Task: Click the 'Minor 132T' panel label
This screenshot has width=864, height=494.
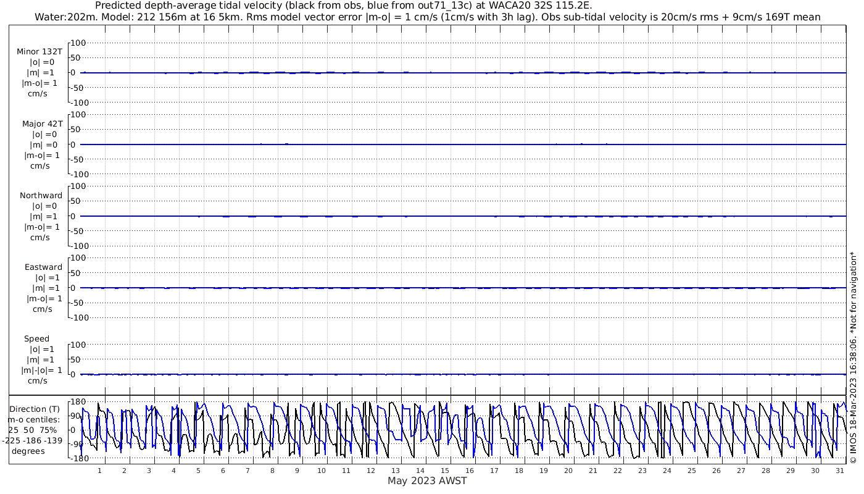Action: (x=40, y=51)
